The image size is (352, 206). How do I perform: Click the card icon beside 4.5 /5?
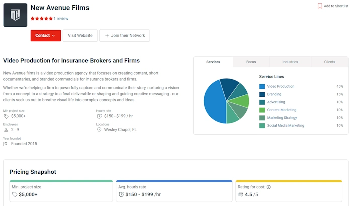point(241,195)
